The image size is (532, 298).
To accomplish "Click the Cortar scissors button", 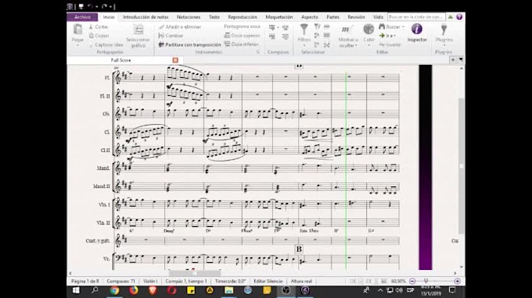I will [99, 27].
